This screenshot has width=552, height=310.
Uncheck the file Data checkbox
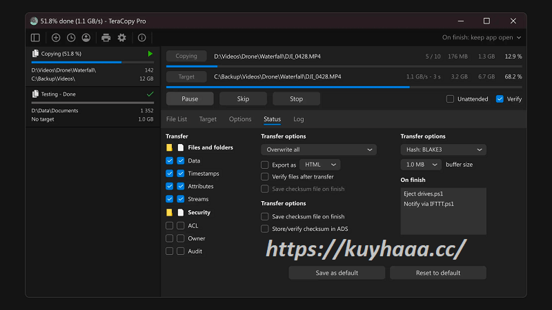pyautogui.click(x=181, y=161)
